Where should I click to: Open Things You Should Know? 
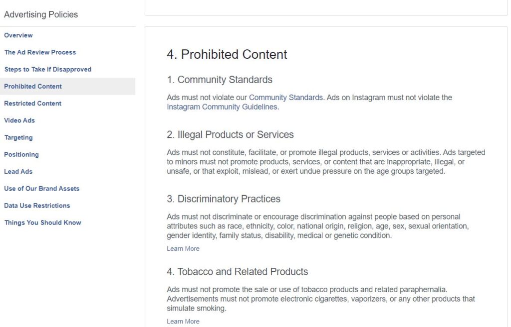42,222
